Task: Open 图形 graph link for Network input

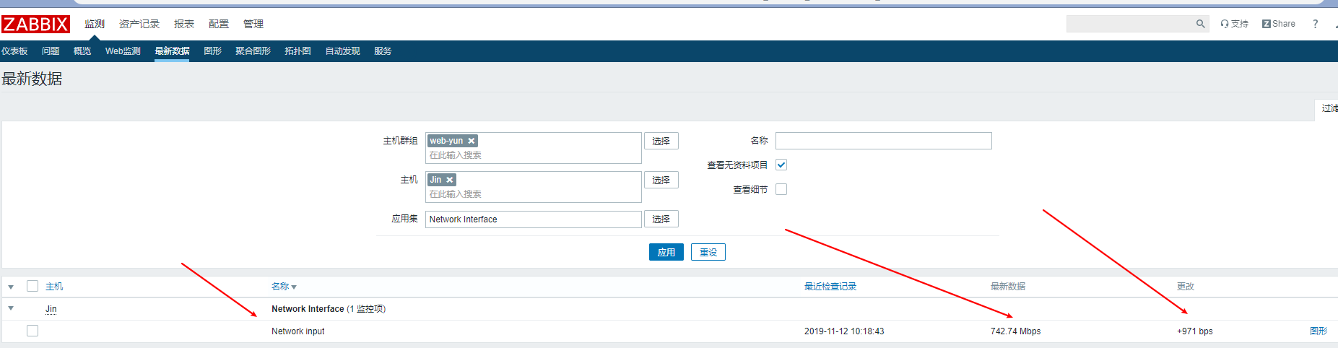Action: click(1319, 331)
